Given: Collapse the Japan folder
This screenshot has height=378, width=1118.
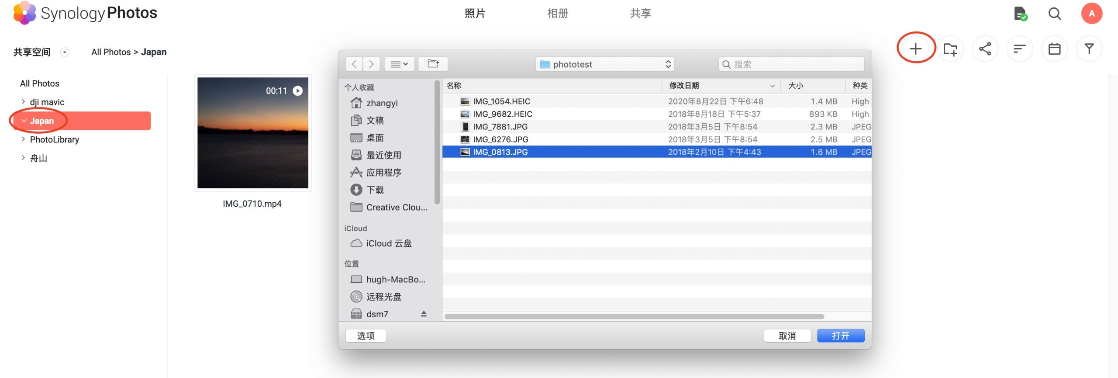Looking at the screenshot, I should pos(24,121).
